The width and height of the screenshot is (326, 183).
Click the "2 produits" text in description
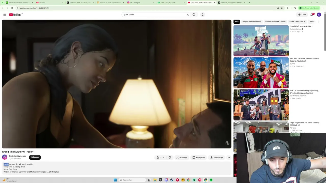pos(29,164)
